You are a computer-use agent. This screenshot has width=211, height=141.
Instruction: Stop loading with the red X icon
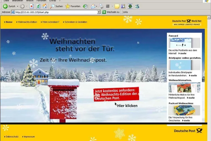pos(32,6)
